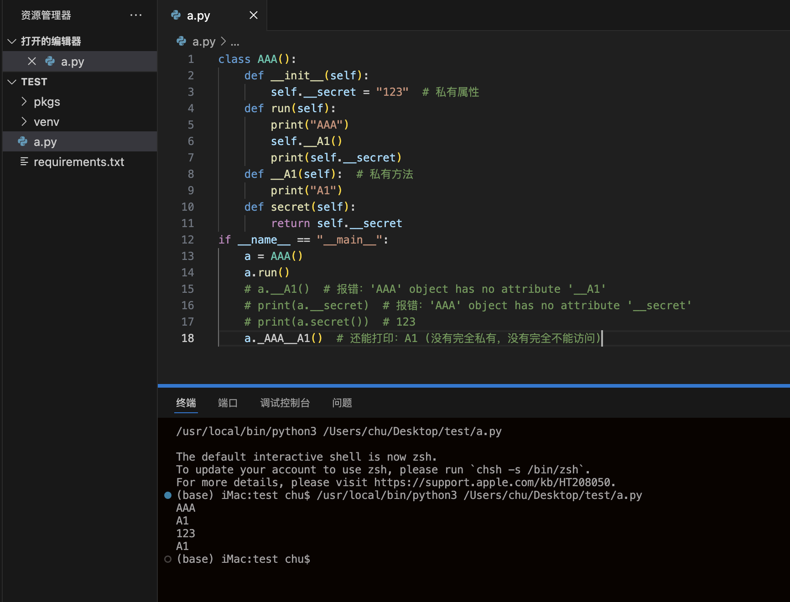
Task: Click the breadcrumb ellipsis after a.py
Action: pyautogui.click(x=235, y=42)
